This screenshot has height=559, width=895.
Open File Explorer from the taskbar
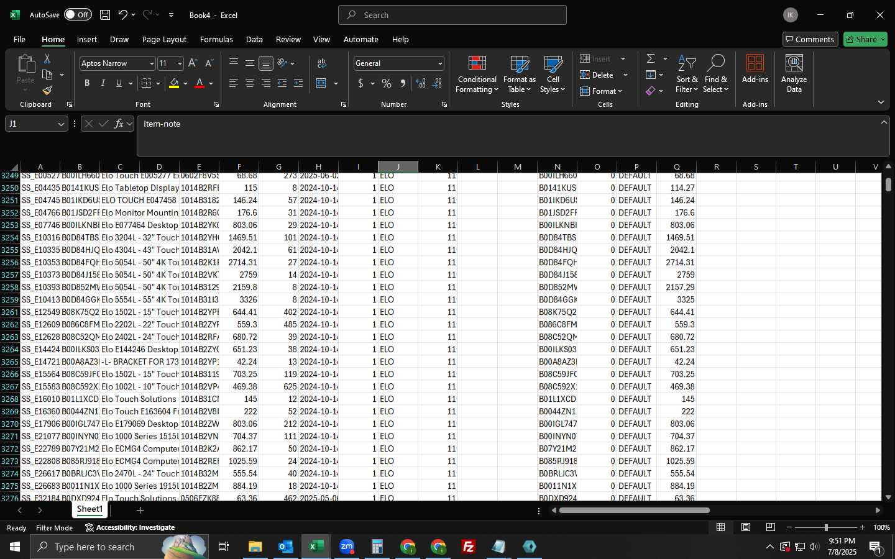pyautogui.click(x=255, y=547)
